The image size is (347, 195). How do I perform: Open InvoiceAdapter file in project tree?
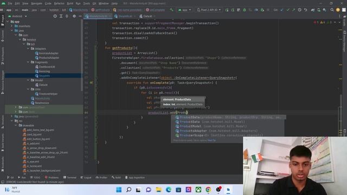47,53
